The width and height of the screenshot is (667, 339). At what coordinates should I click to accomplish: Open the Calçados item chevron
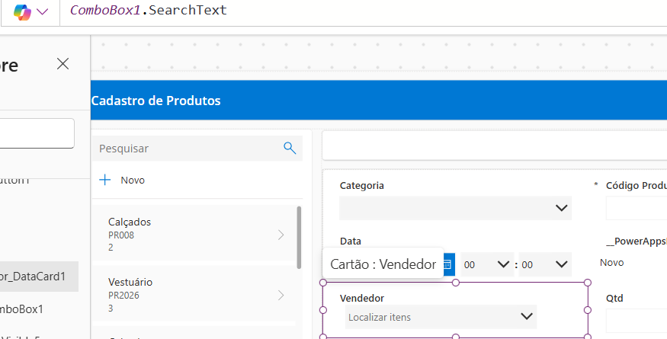(x=281, y=235)
